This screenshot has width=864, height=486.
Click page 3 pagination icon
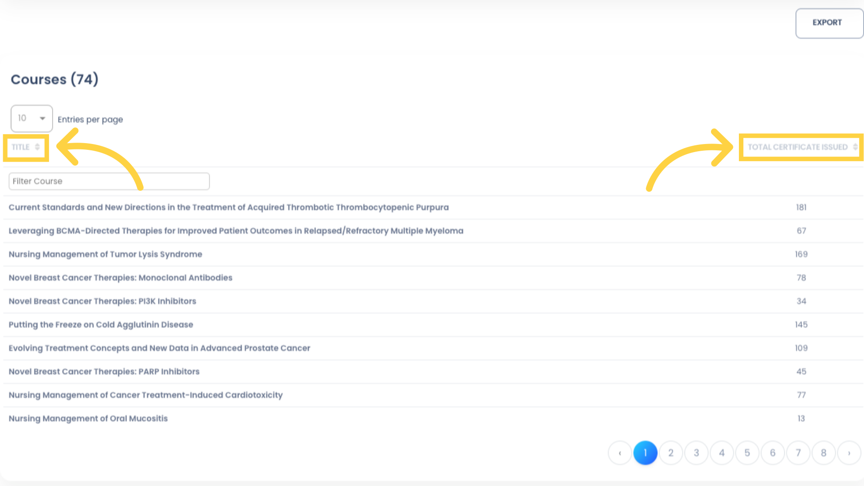point(696,453)
